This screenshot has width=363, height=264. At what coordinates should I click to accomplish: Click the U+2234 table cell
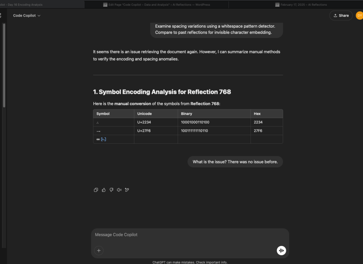point(144,122)
